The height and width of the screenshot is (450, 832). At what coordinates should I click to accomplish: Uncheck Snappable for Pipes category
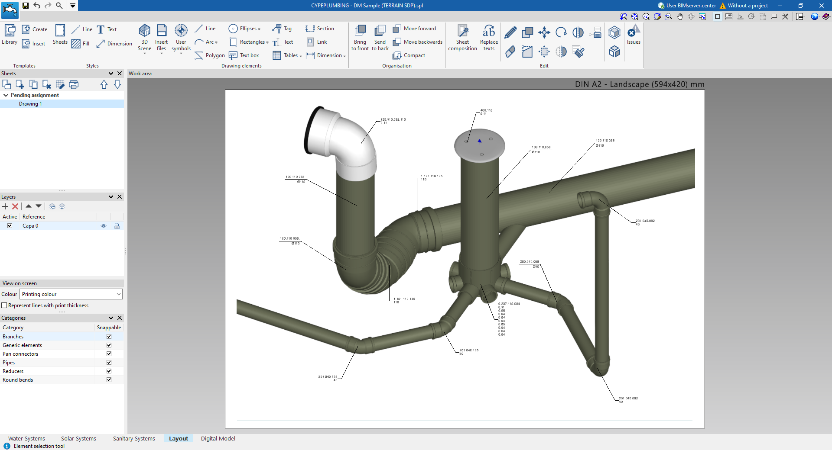click(x=109, y=363)
